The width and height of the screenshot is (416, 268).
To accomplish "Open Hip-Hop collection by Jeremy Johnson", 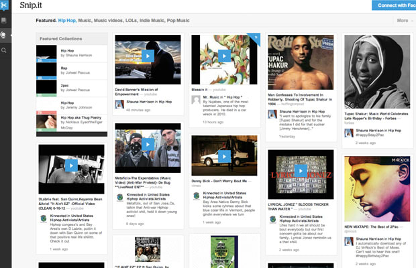I will pyautogui.click(x=72, y=105).
